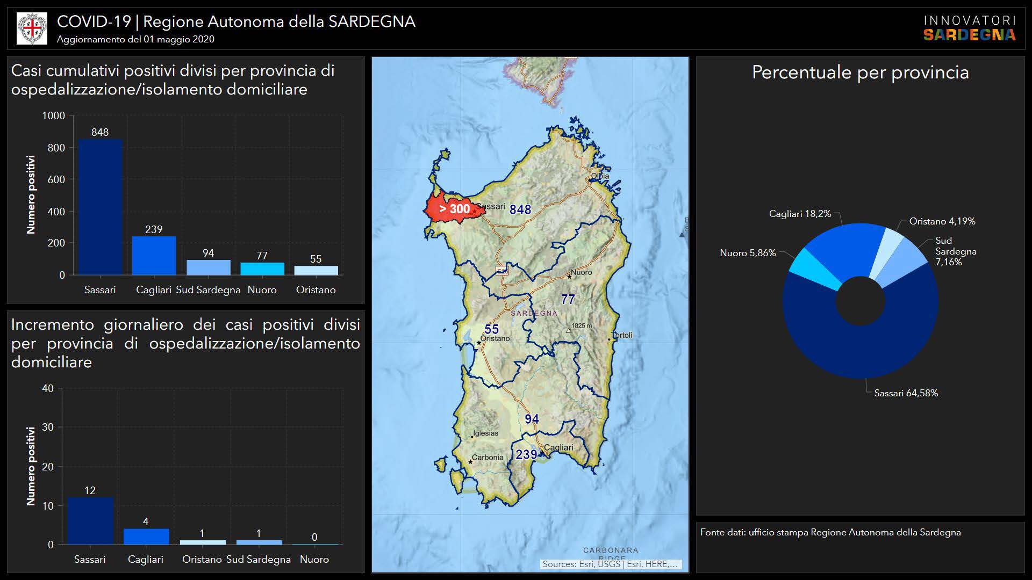Click the Sardegna region crest logo

point(32,29)
